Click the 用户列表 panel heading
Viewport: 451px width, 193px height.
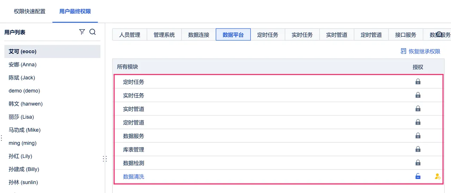15,32
